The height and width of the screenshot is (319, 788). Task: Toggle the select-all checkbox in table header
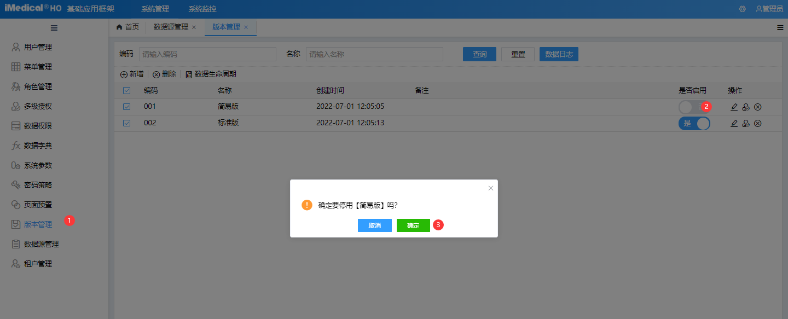[127, 91]
